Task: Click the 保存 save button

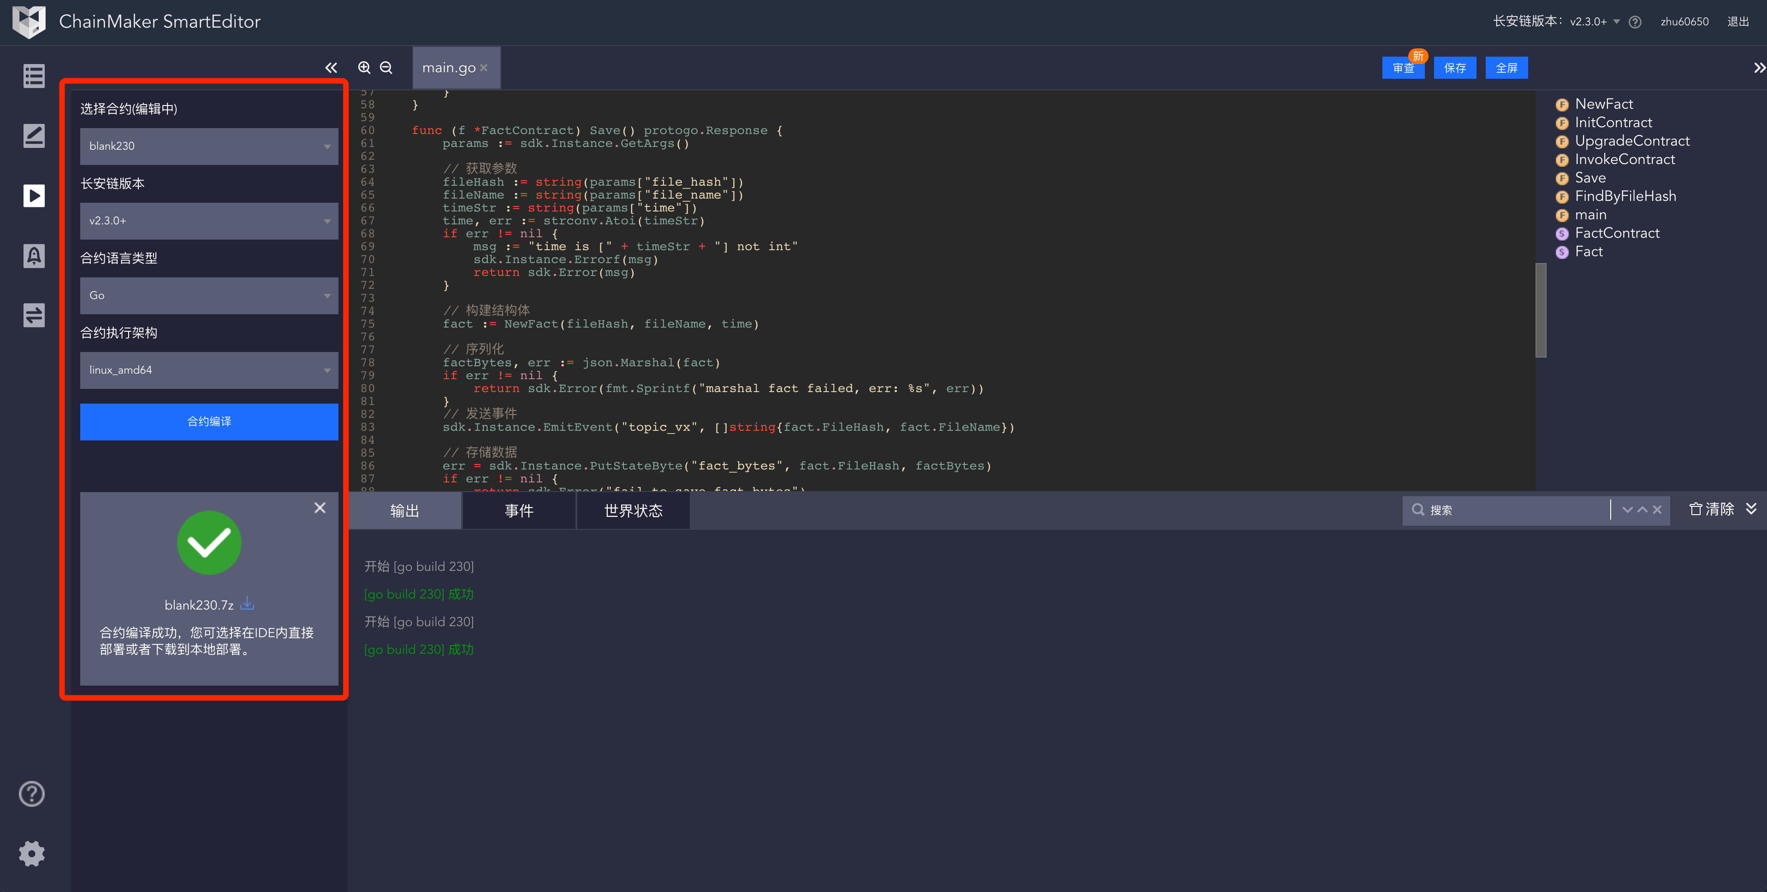Action: (x=1454, y=68)
